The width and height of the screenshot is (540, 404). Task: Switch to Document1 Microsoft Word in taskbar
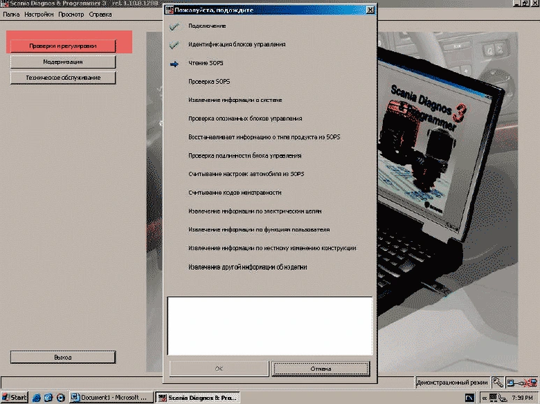point(111,397)
